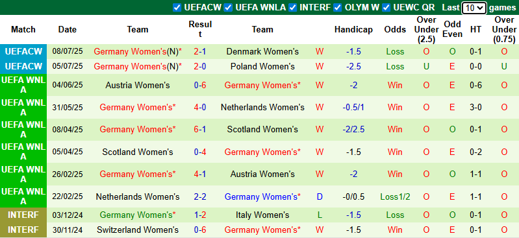Image resolution: width=519 pixels, height=238 pixels.
Task: Open Denmark Women's team link
Action: [x=262, y=52]
